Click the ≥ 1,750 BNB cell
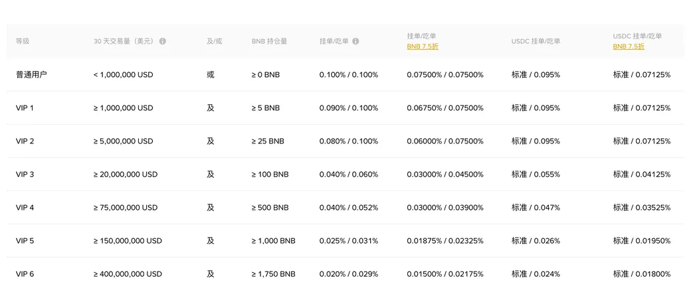 [x=274, y=274]
